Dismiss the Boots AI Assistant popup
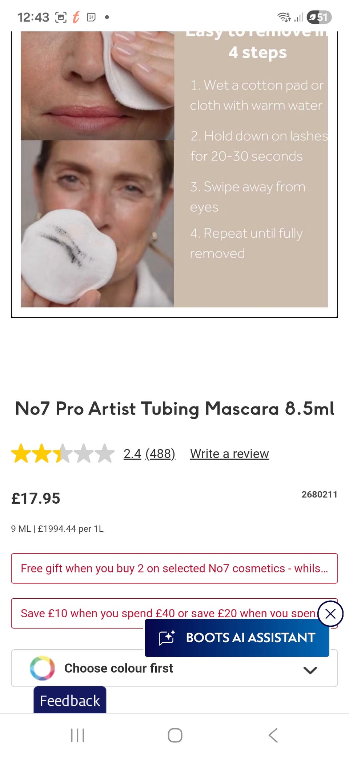The image size is (349, 757). point(330,614)
